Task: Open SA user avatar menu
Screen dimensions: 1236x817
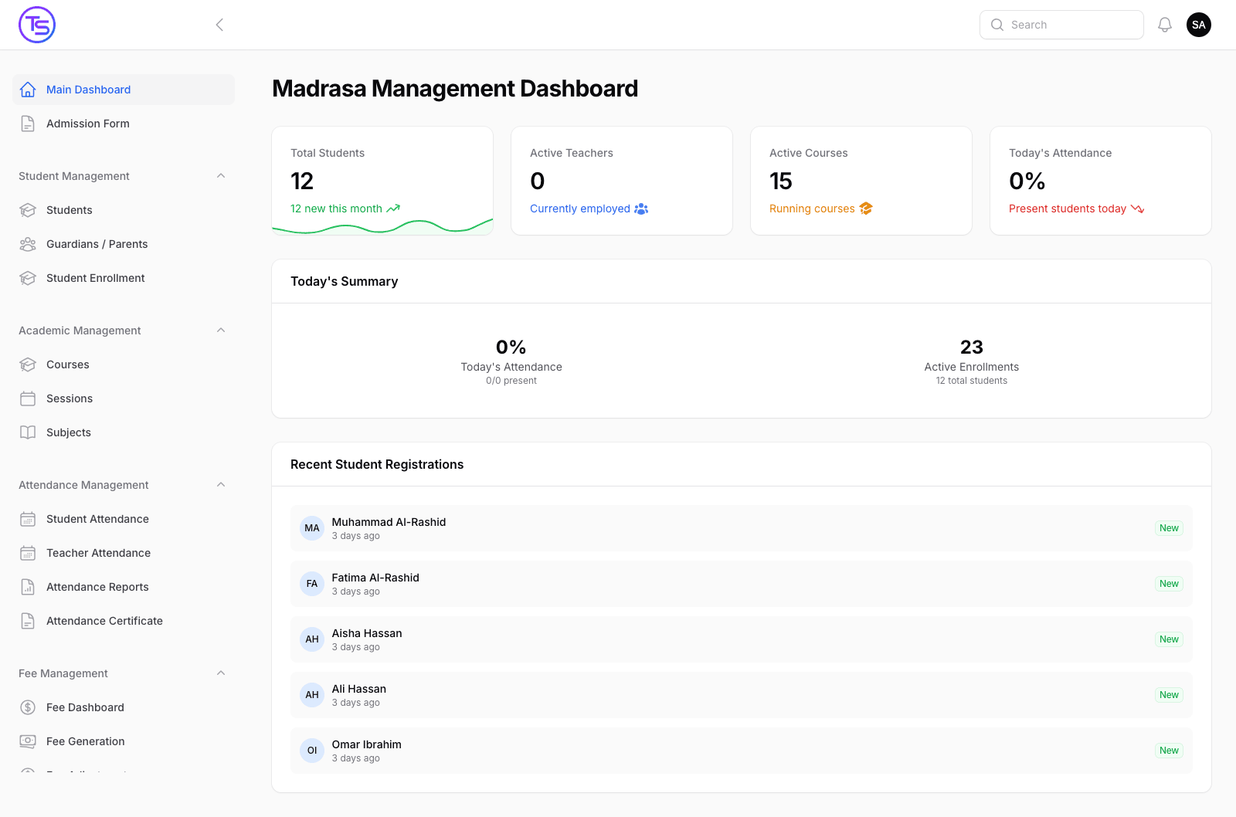Action: 1199,25
